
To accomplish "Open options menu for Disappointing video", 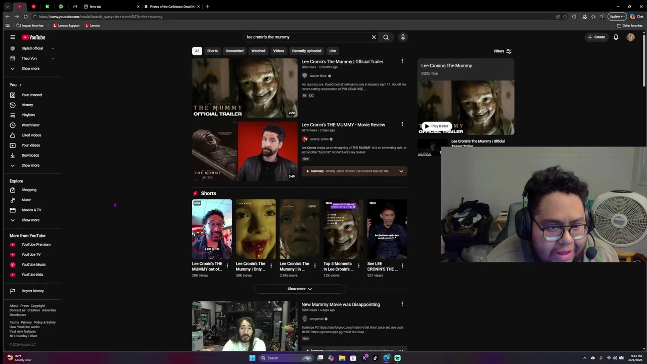I will [402, 304].
